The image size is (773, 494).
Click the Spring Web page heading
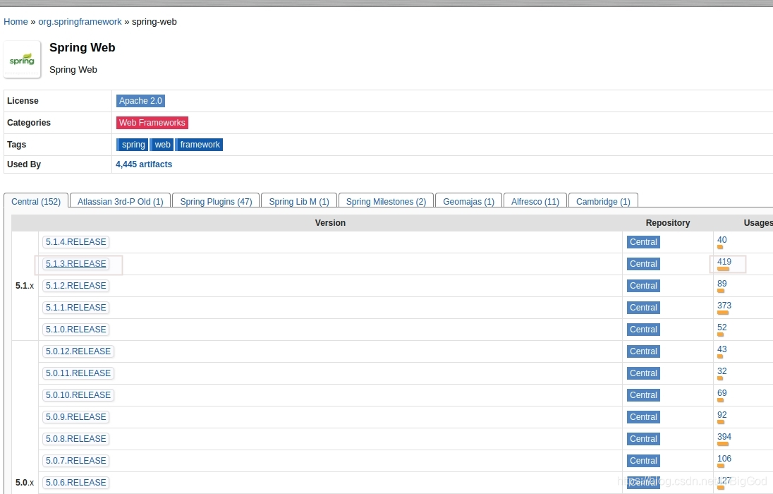[83, 47]
